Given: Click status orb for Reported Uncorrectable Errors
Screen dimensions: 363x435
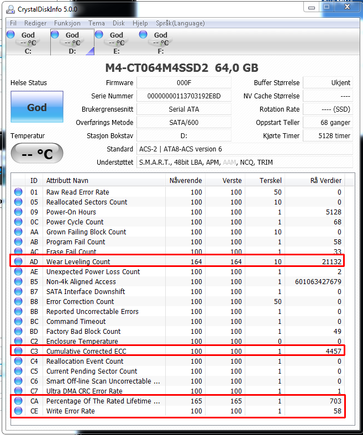Looking at the screenshot, I should click(18, 312).
